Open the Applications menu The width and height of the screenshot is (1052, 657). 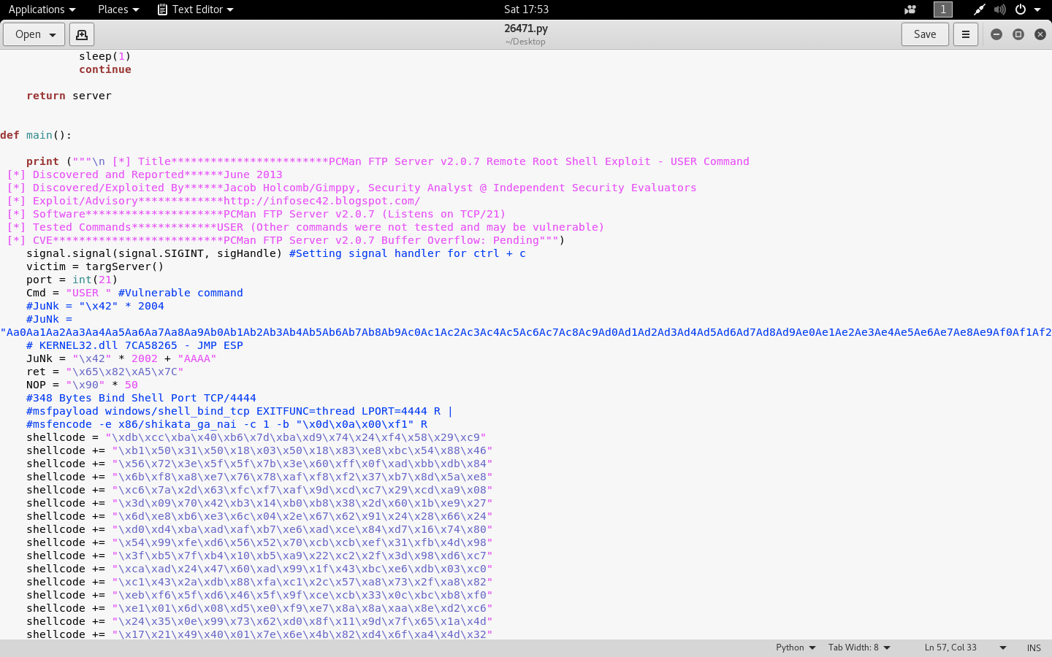[42, 9]
